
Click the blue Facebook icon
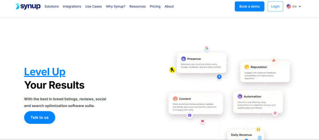219,77
